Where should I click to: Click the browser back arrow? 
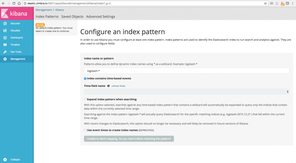(3, 3)
